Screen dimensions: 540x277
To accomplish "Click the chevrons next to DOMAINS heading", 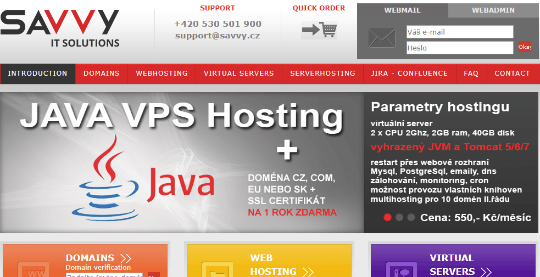I will click(126, 258).
